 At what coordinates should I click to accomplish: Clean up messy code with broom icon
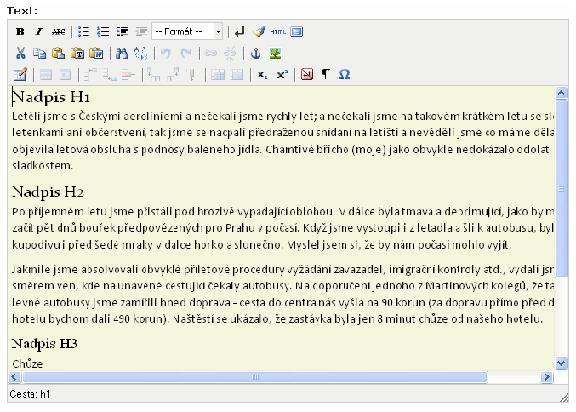(x=259, y=32)
